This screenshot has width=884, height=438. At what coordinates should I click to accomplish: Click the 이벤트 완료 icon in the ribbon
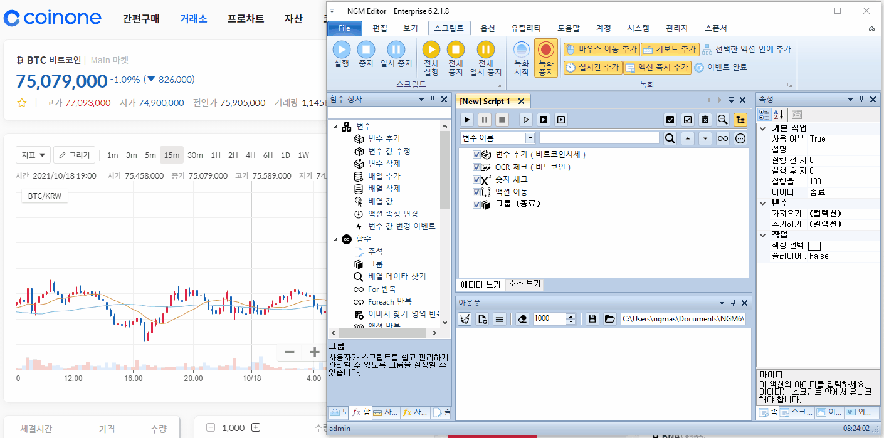699,67
